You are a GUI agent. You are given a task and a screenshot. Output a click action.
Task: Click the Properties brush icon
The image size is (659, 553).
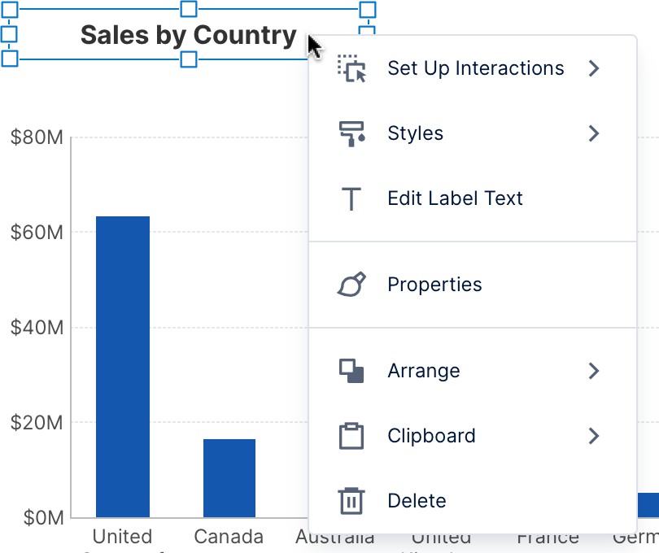(350, 284)
